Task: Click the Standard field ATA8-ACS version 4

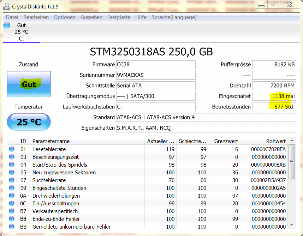Action: click(206, 117)
